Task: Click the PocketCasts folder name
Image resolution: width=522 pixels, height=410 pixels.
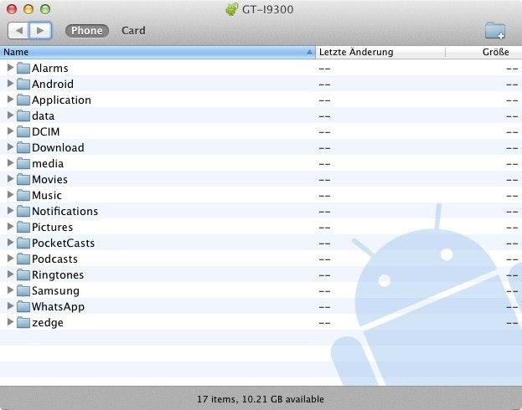Action: point(63,243)
